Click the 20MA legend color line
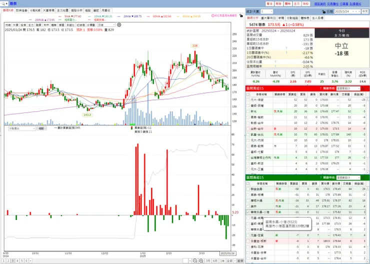 coord(119,16)
